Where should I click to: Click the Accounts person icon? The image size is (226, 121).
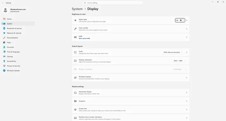(x=4, y=47)
